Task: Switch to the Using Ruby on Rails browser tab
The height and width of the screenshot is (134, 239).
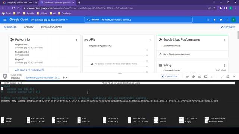Action: [20, 3]
